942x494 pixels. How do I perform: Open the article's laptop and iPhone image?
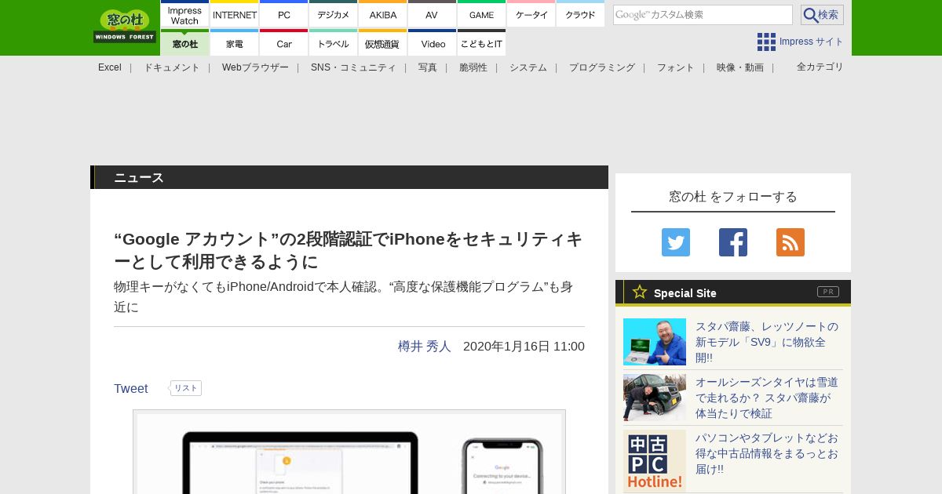tap(349, 452)
